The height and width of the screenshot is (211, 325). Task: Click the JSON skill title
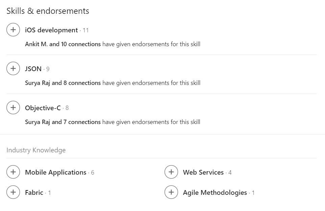[33, 69]
